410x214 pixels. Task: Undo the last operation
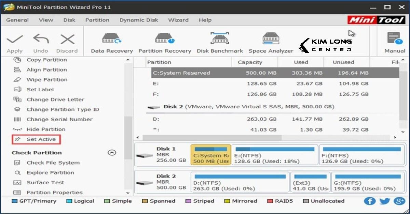(x=40, y=42)
